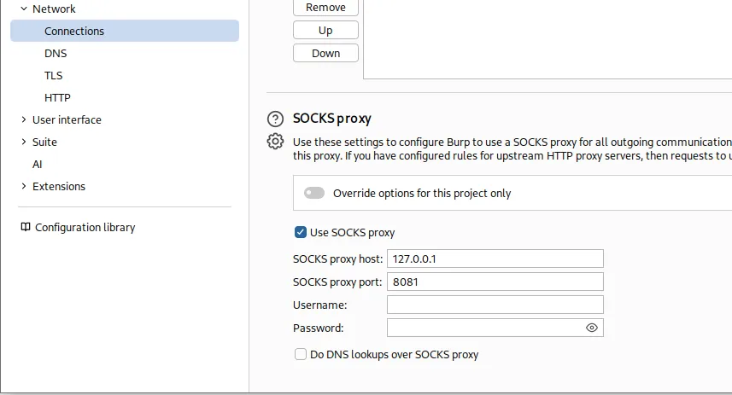Open SOCKS proxy gear options icon
732x395 pixels.
click(x=275, y=142)
